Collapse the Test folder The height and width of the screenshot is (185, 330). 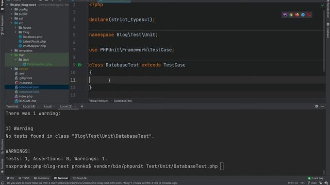(11, 55)
